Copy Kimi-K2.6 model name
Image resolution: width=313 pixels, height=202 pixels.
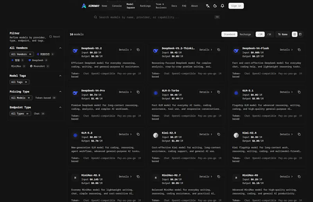[299, 134]
